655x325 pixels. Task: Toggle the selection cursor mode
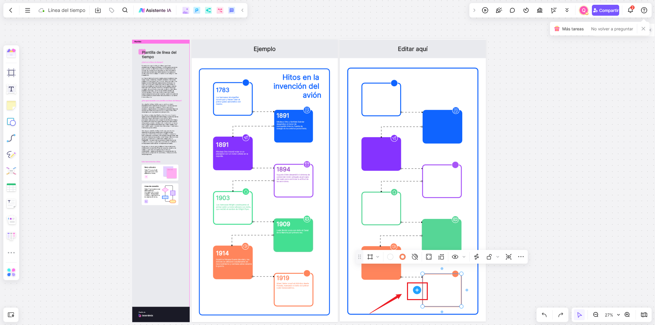pyautogui.click(x=579, y=315)
